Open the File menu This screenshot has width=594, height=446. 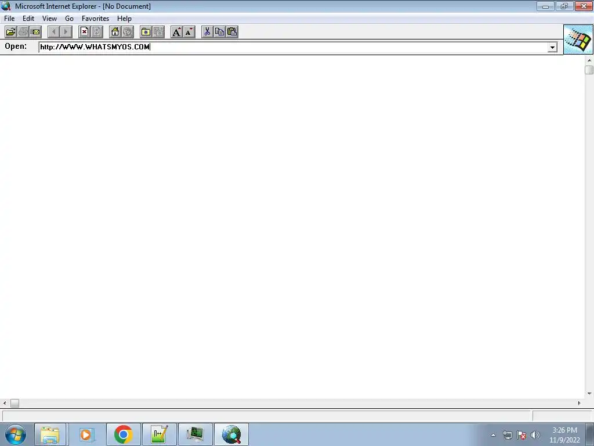[x=9, y=18]
